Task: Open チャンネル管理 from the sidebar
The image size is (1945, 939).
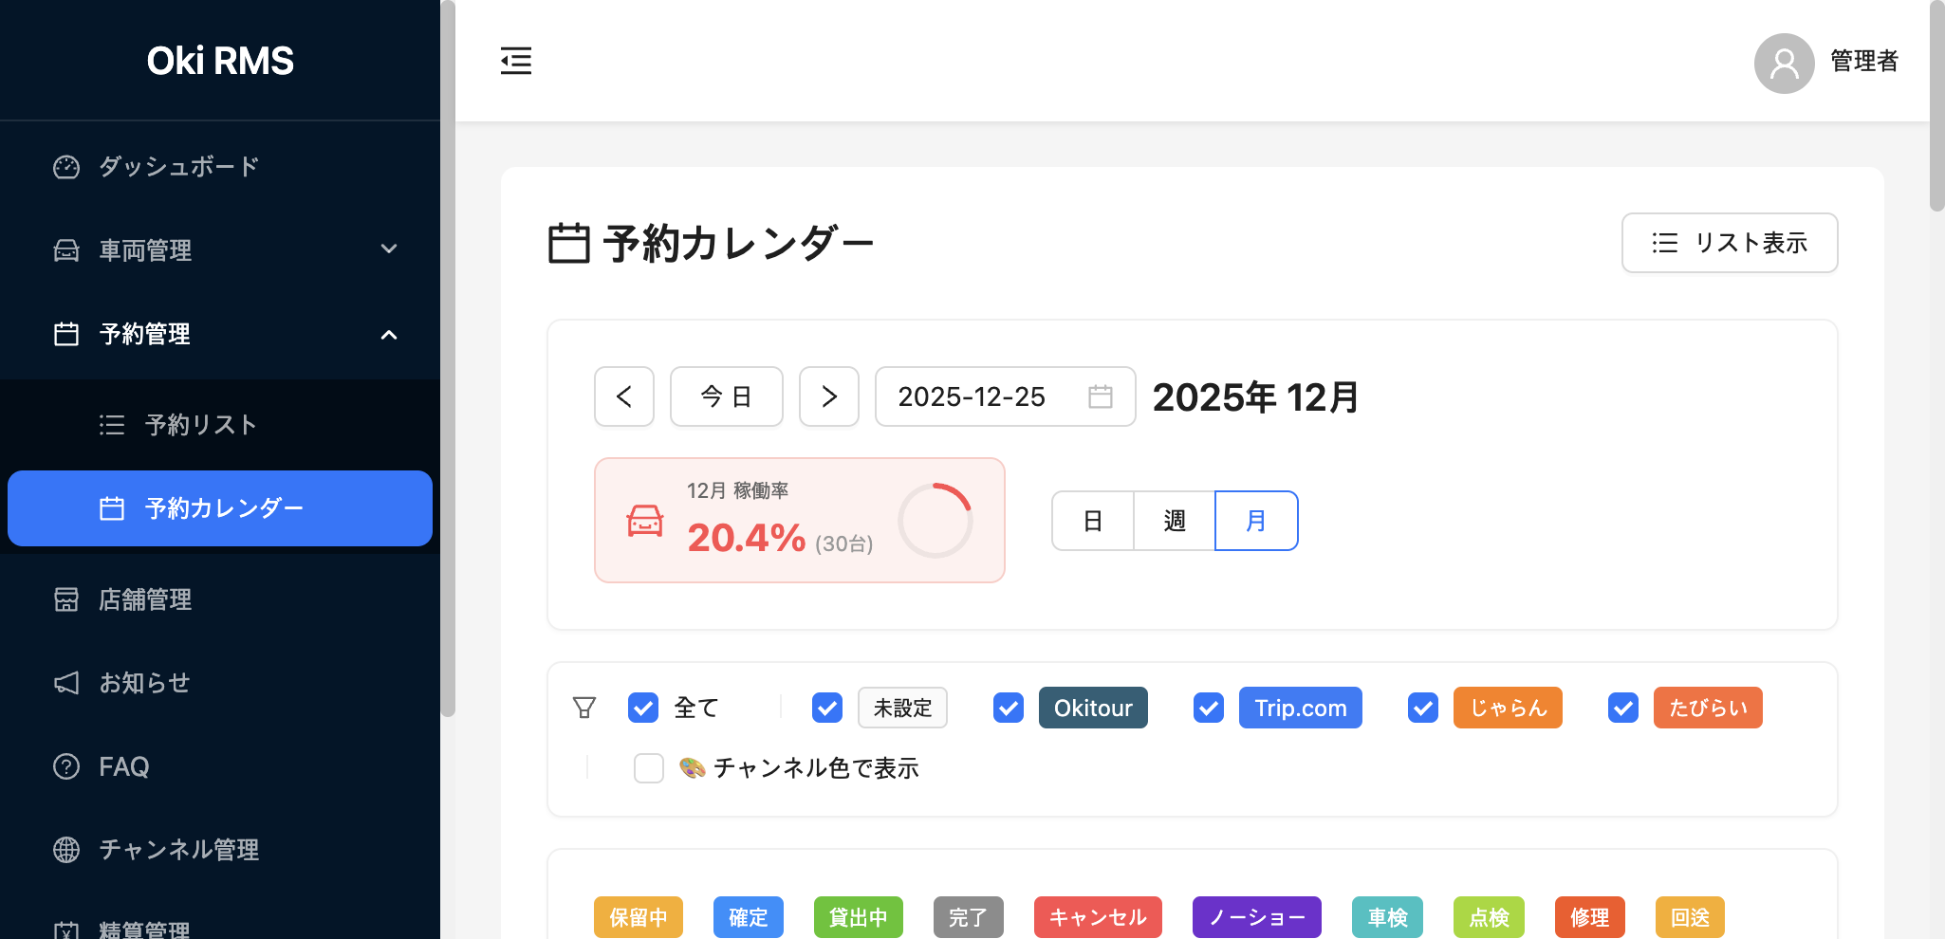Action: [x=179, y=850]
